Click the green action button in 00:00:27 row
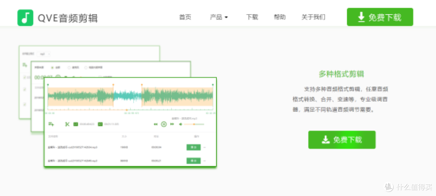 (193, 161)
